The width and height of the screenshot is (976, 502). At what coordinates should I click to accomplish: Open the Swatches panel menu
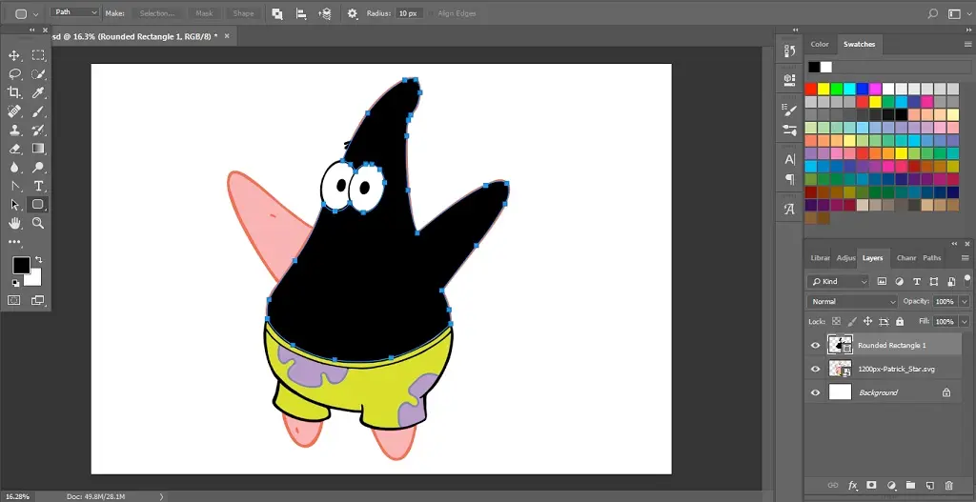click(x=967, y=44)
